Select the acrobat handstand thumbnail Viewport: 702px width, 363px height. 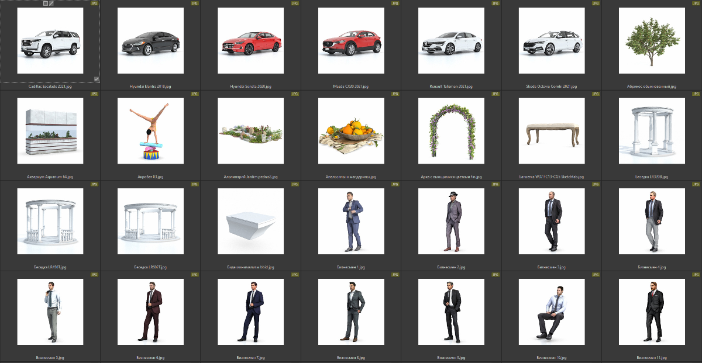pos(150,131)
